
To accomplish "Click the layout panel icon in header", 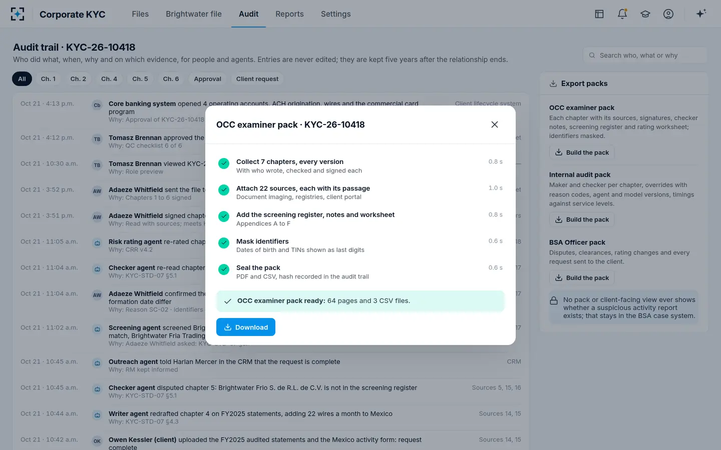I will 599,14.
